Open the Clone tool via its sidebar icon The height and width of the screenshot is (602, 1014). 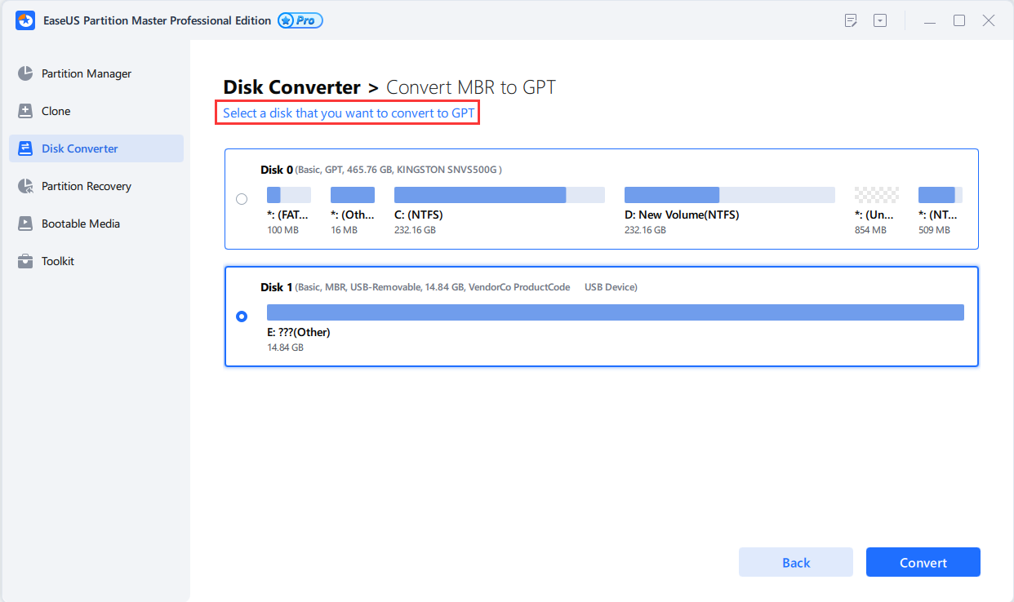pyautogui.click(x=27, y=111)
